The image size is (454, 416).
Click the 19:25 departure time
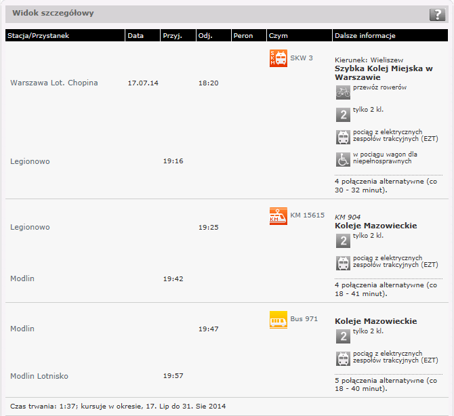pos(209,228)
